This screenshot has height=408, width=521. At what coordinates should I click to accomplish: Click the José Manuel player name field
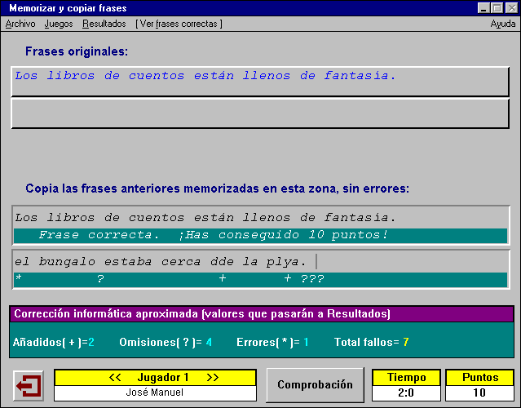157,392
